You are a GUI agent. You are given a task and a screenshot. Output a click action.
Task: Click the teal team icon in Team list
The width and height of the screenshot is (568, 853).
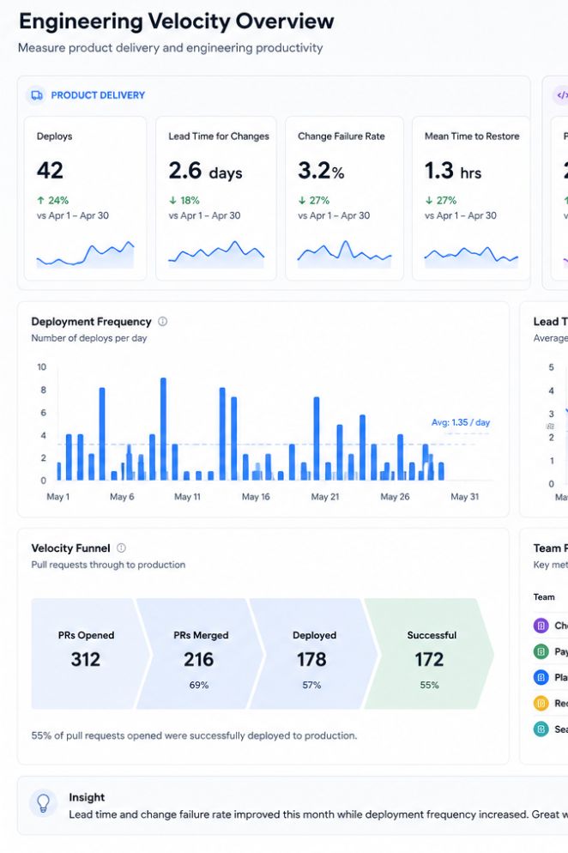pos(541,729)
